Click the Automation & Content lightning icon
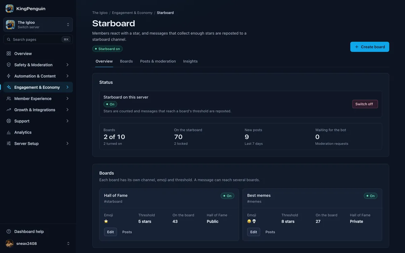This screenshot has height=253, width=405. pos(9,76)
